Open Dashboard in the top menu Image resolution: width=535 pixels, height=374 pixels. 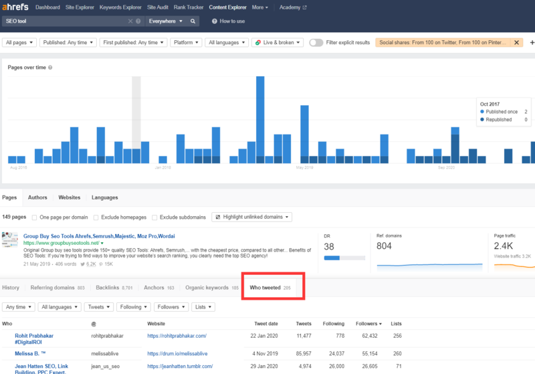point(47,7)
